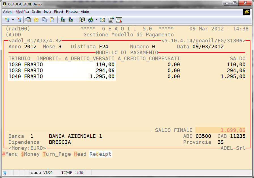
Task: Click the yellow open folder icon
Action: (x=36, y=20)
